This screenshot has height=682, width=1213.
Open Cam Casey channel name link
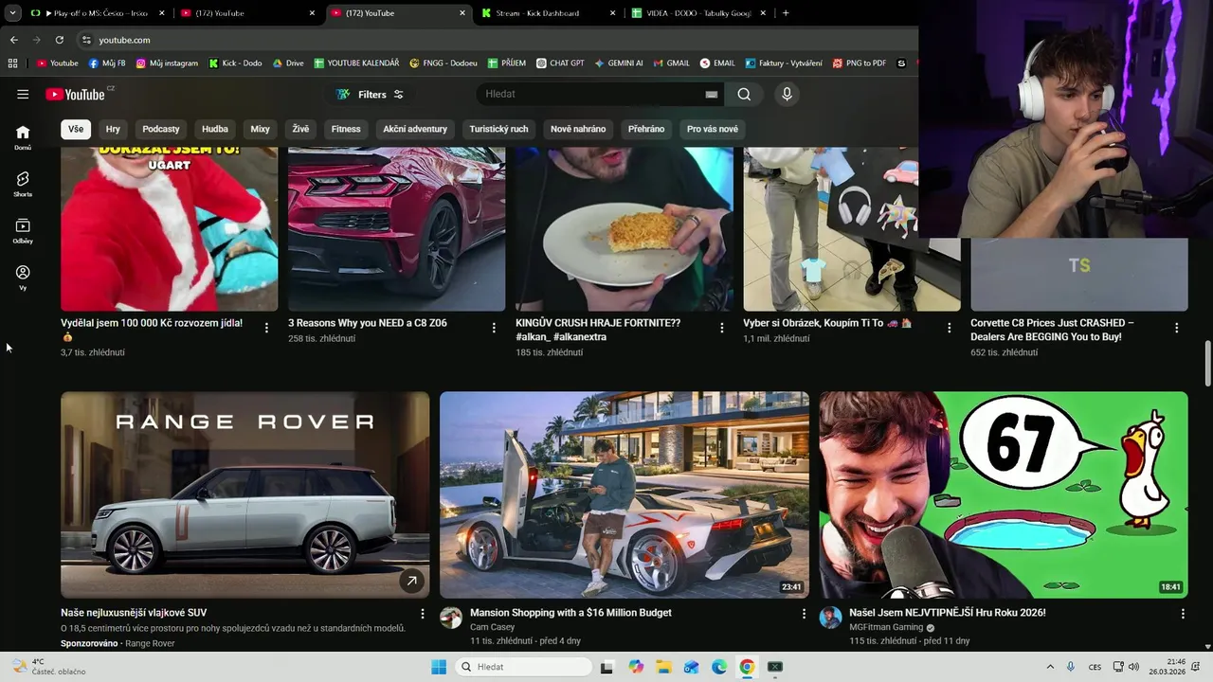[x=492, y=627]
